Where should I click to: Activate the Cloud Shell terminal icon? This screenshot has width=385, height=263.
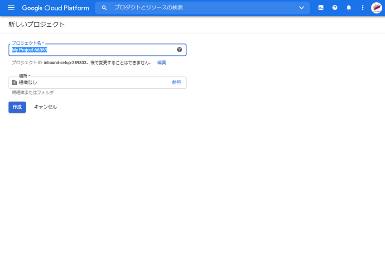pos(321,8)
